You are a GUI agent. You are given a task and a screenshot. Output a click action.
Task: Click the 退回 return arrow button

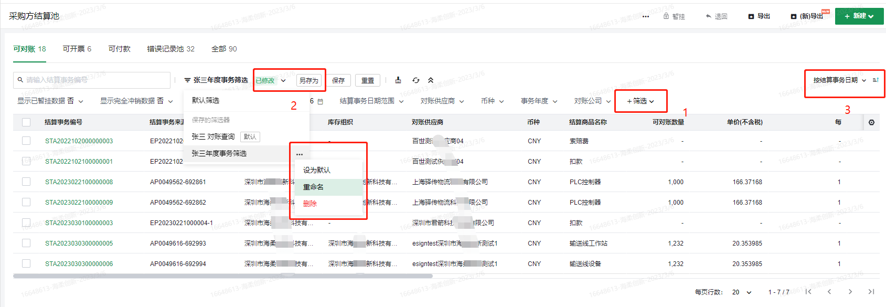(717, 16)
